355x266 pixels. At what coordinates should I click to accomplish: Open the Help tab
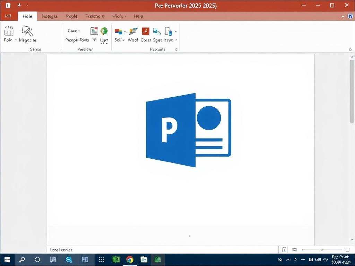[138, 16]
